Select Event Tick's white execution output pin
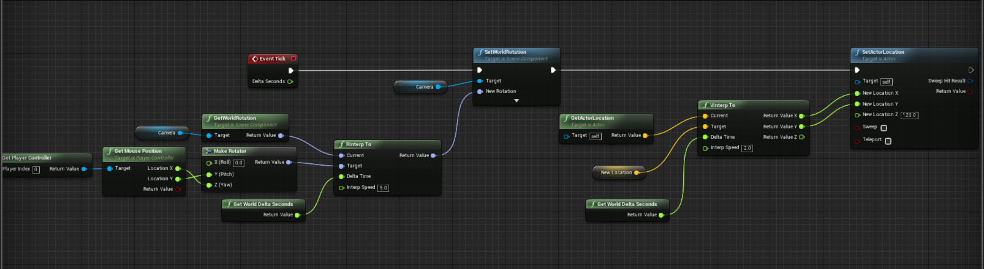 click(x=291, y=70)
